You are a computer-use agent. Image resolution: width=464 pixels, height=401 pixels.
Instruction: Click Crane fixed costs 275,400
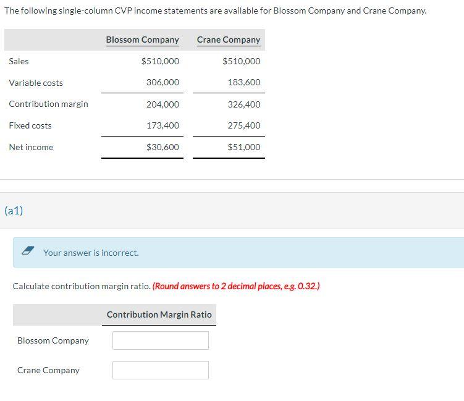(244, 125)
